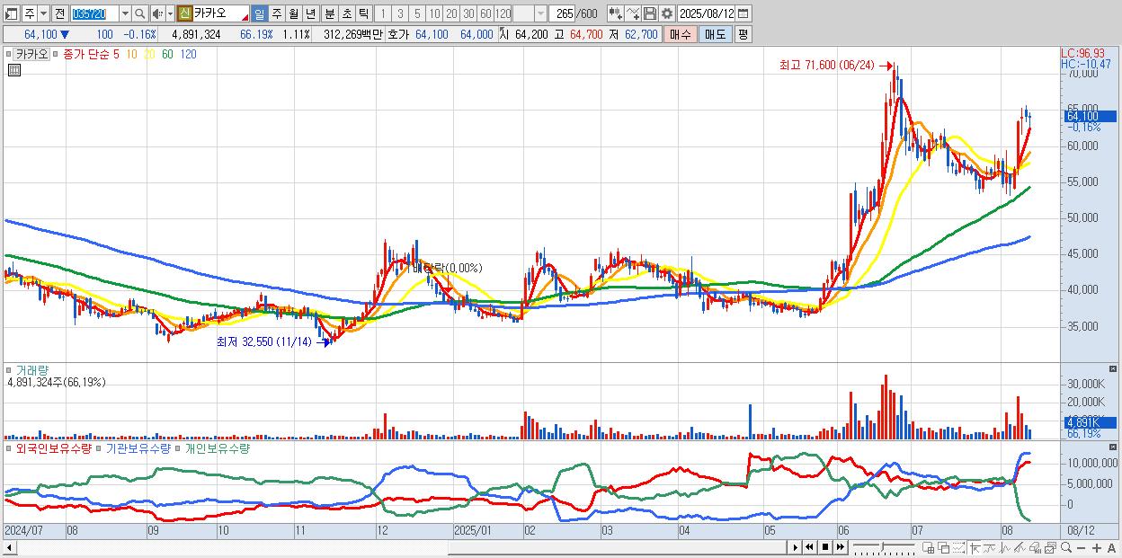Viewport: 1122px width, 558px height.
Task: Switch to the 년 yearly chart period
Action: click(310, 13)
